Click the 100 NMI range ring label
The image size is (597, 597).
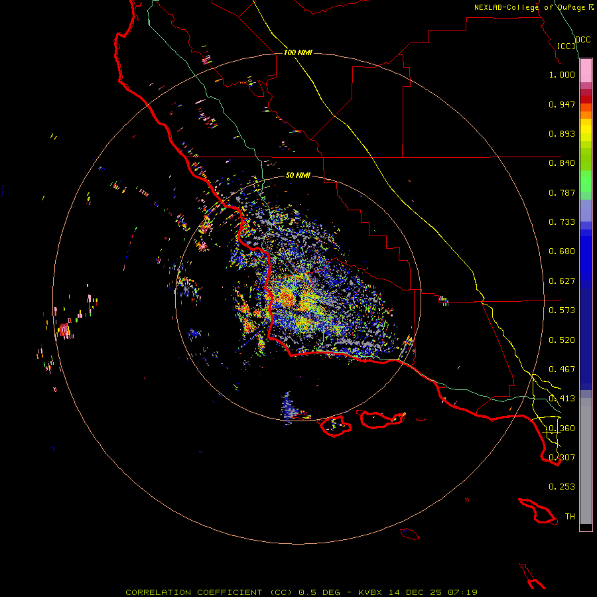tap(298, 52)
